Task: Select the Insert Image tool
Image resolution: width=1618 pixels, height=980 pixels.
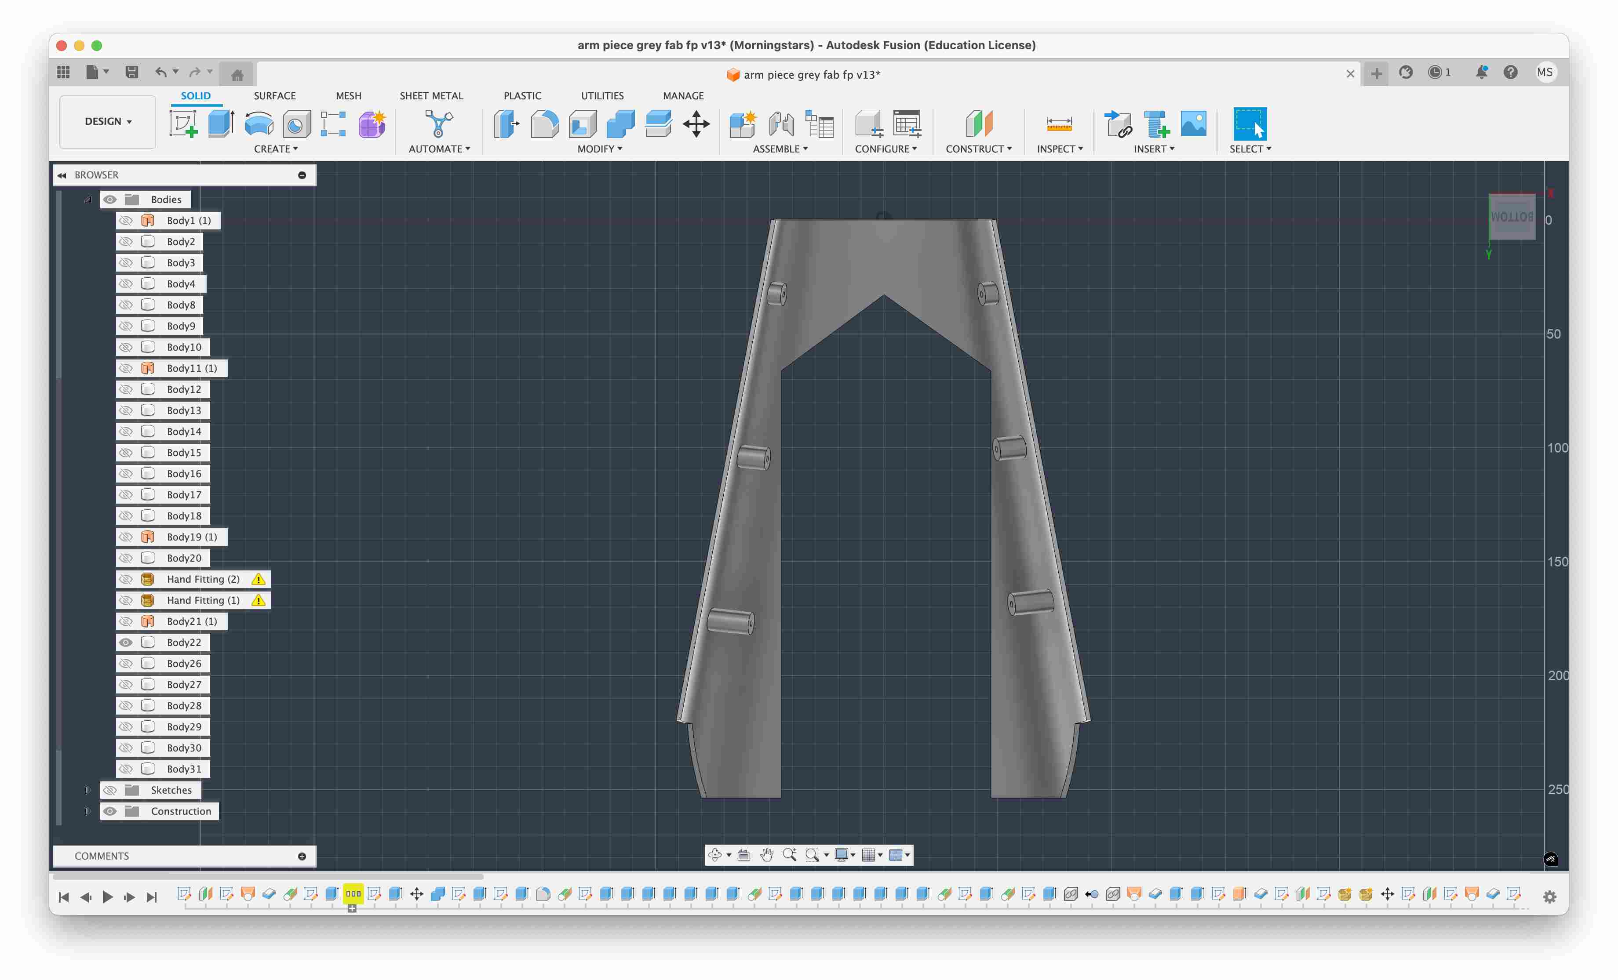Action: pyautogui.click(x=1193, y=123)
